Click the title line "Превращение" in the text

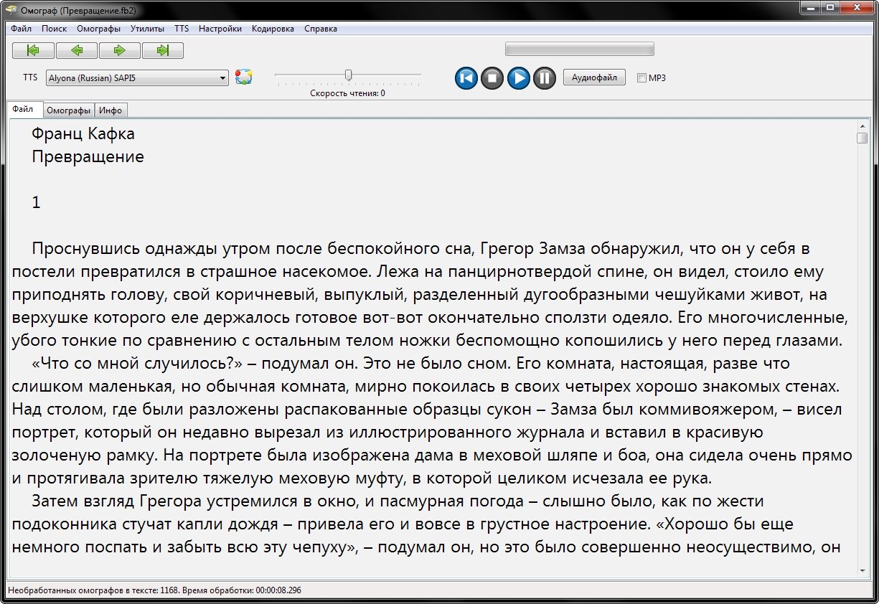click(88, 157)
